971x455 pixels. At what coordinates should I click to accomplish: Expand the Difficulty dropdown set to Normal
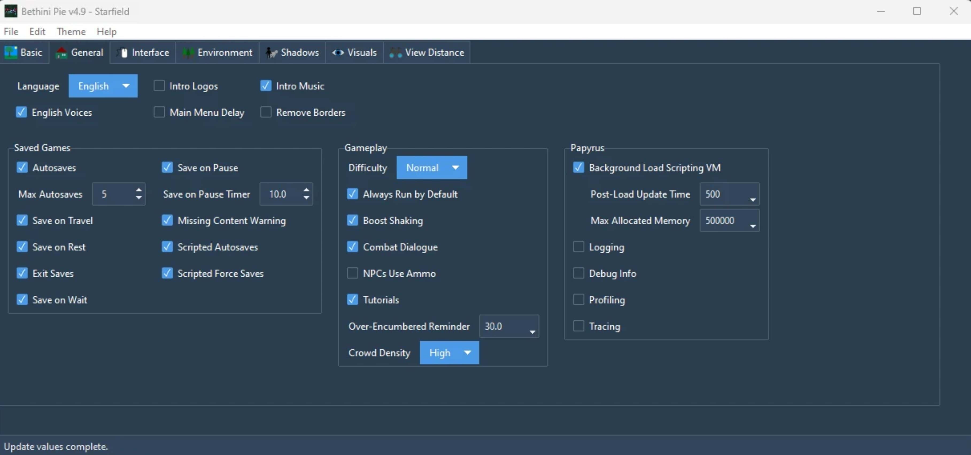[432, 168]
